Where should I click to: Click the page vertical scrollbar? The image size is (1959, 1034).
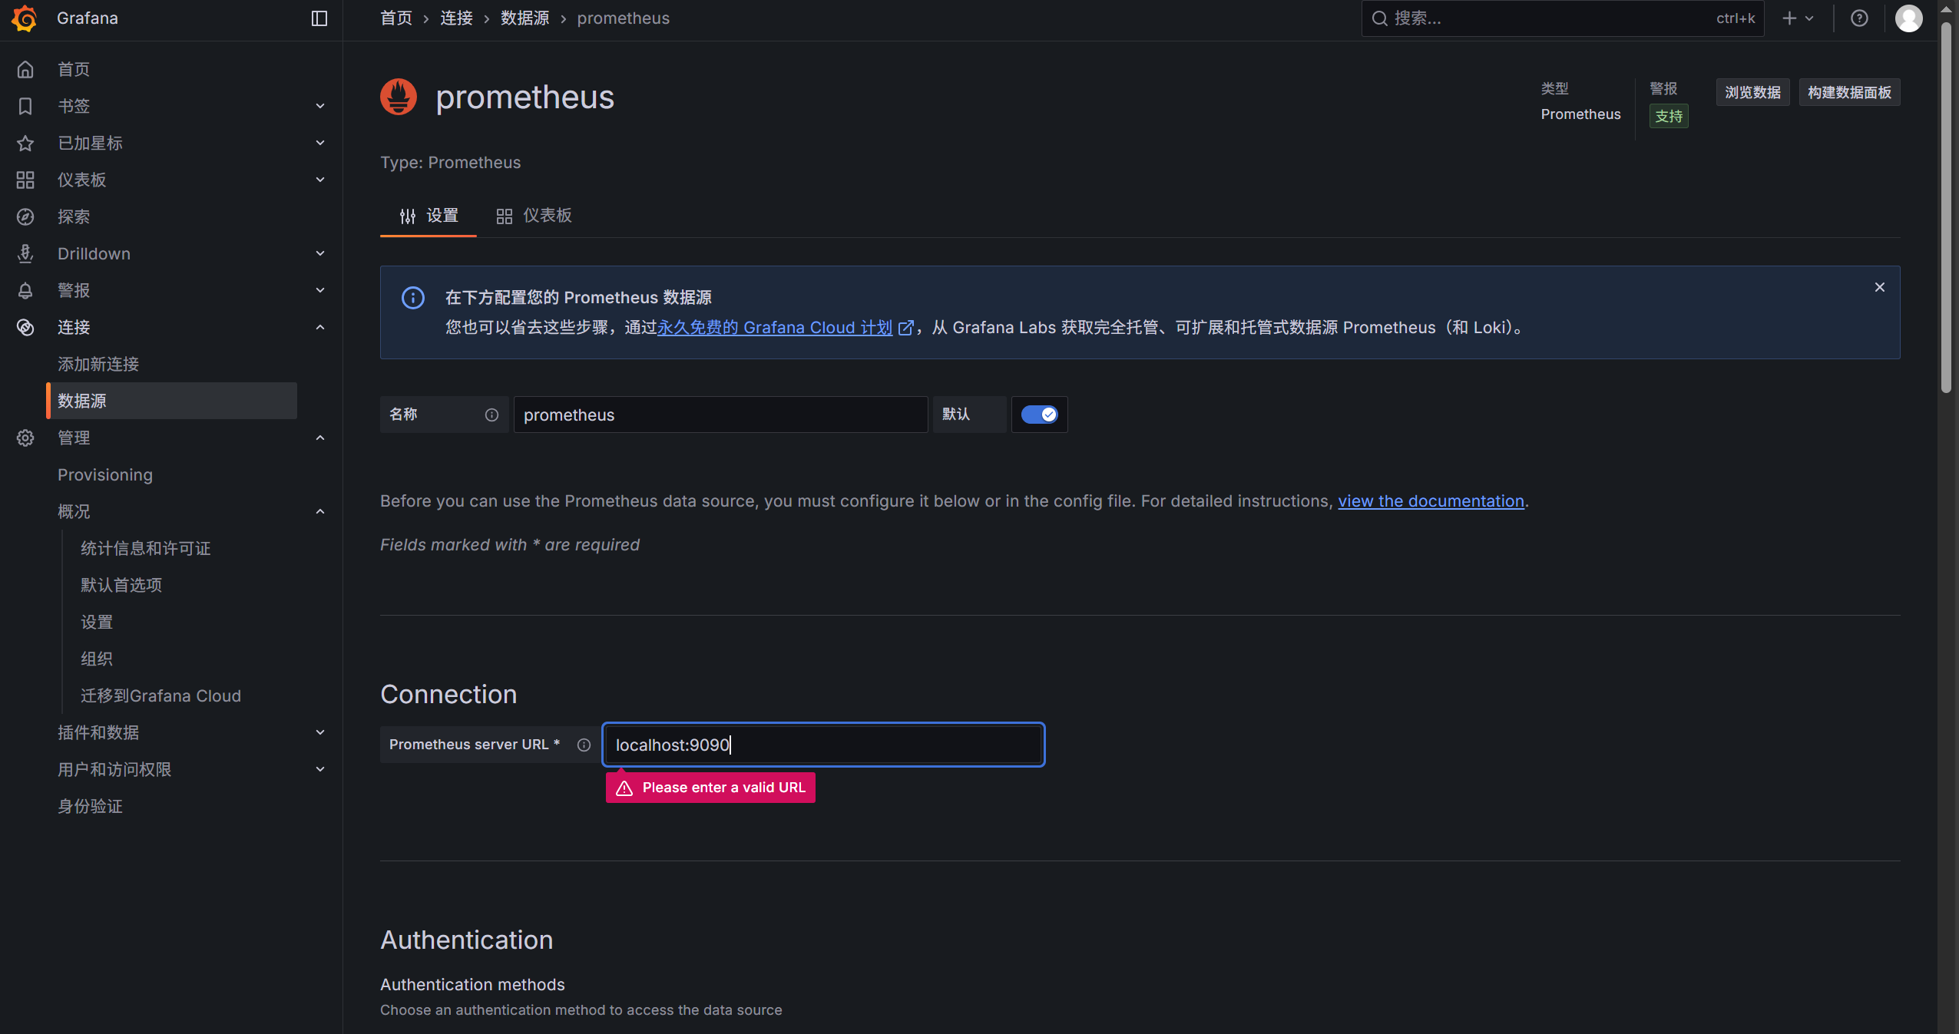tap(1945, 207)
